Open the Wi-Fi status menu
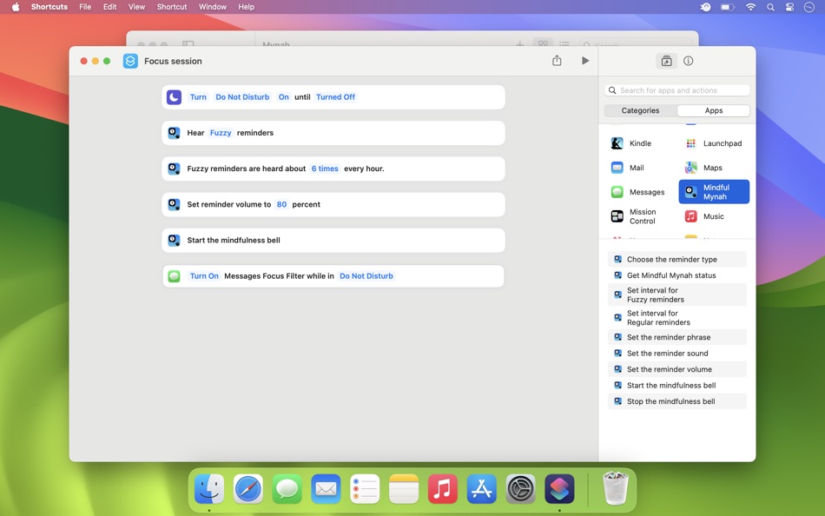The image size is (825, 516). [x=751, y=7]
